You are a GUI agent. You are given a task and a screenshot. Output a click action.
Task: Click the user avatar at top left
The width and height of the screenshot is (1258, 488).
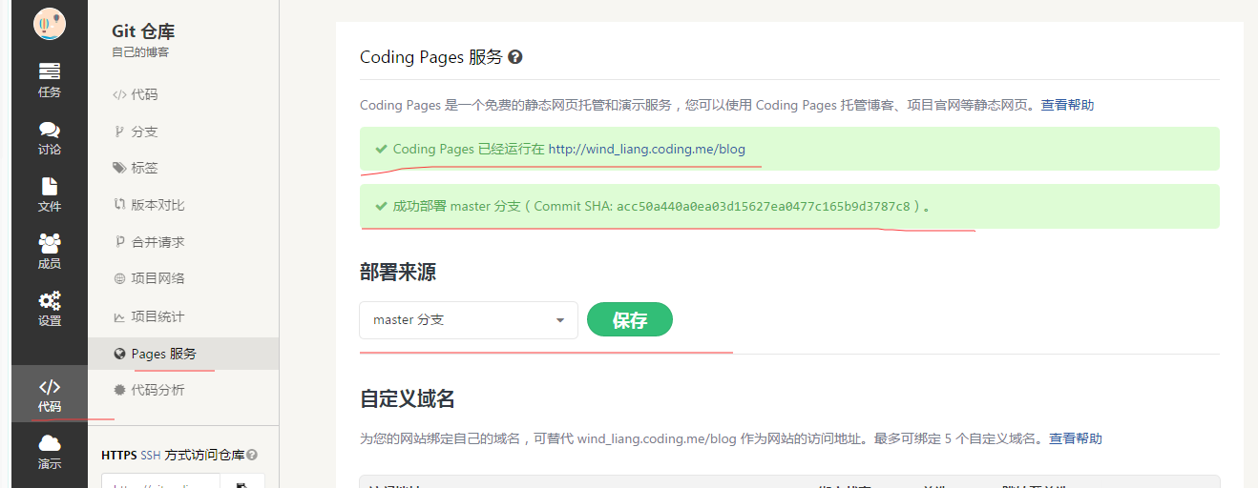[x=49, y=24]
